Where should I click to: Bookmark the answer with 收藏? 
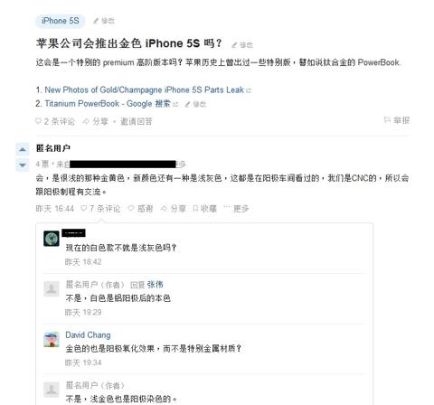(205, 209)
